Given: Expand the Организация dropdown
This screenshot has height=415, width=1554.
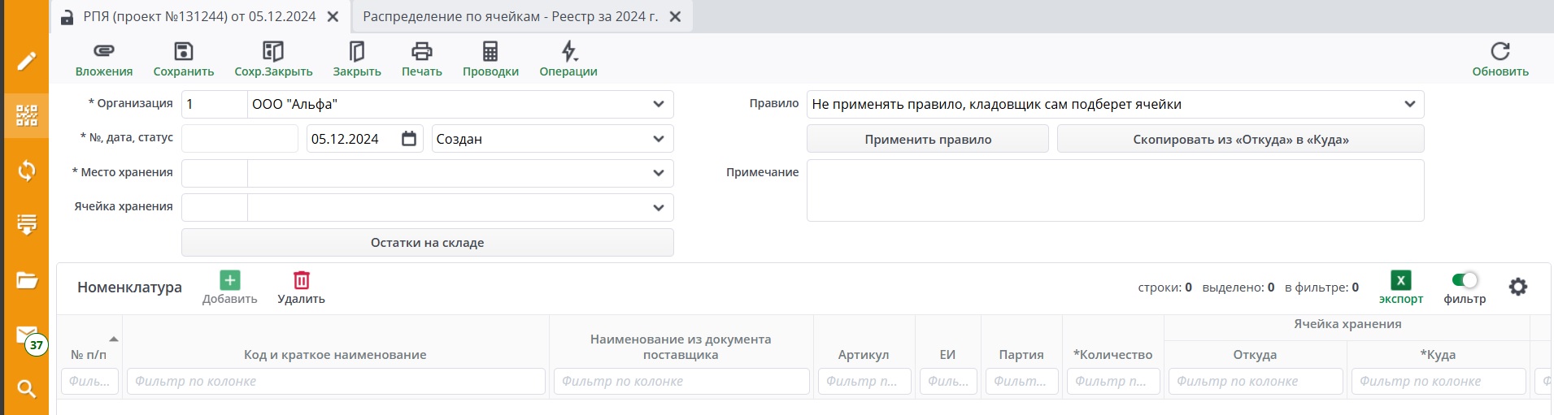Looking at the screenshot, I should [658, 104].
